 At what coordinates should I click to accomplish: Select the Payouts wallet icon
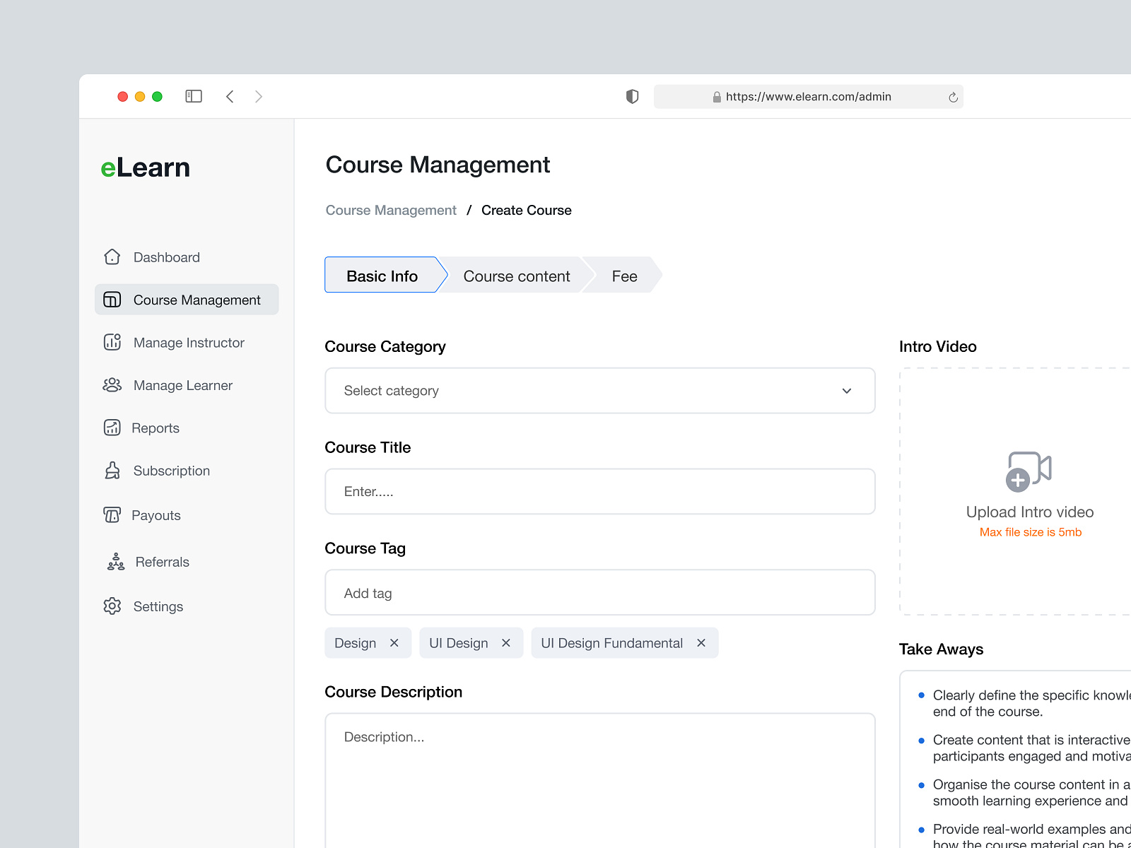[x=112, y=515]
